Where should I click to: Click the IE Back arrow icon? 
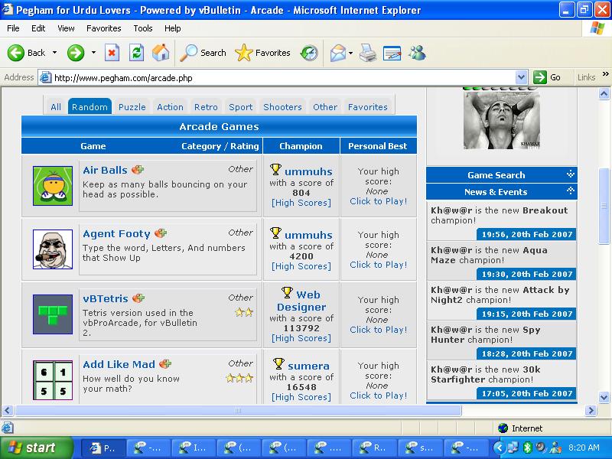16,53
